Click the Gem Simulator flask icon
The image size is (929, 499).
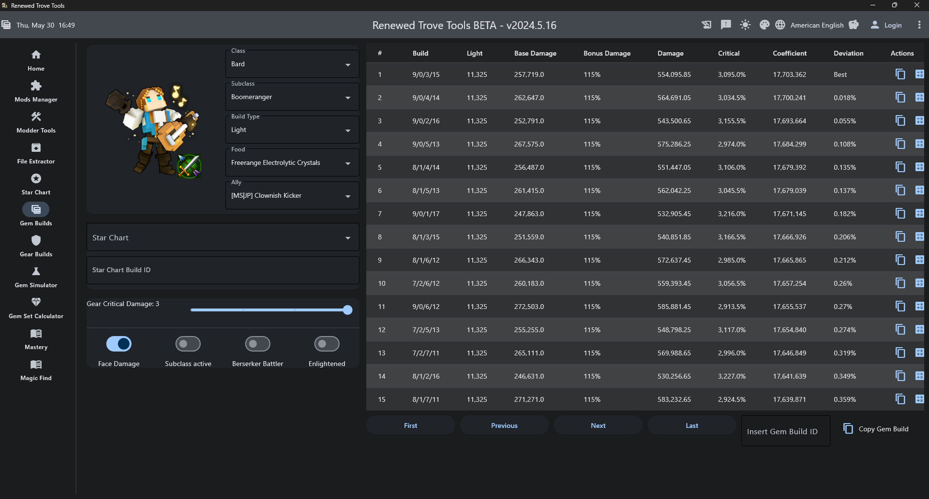point(36,272)
